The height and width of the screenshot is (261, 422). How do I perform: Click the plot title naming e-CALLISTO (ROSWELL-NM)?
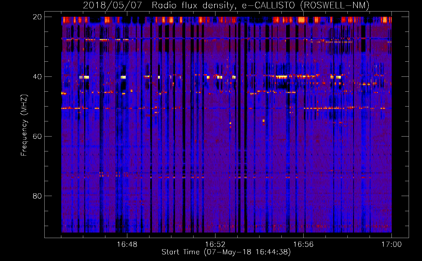[x=226, y=5]
